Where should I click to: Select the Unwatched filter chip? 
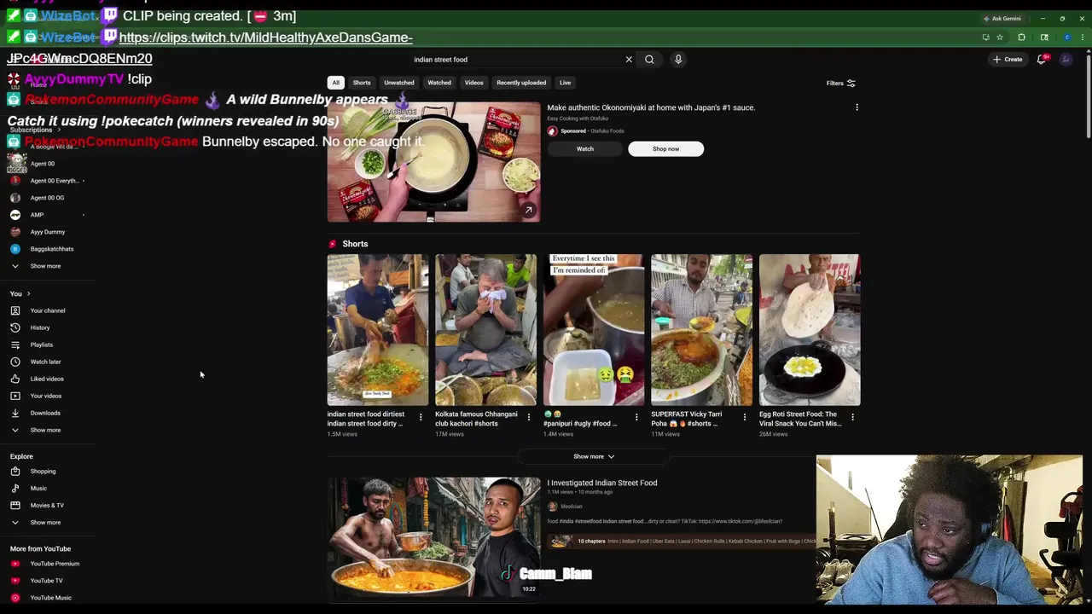(x=398, y=83)
